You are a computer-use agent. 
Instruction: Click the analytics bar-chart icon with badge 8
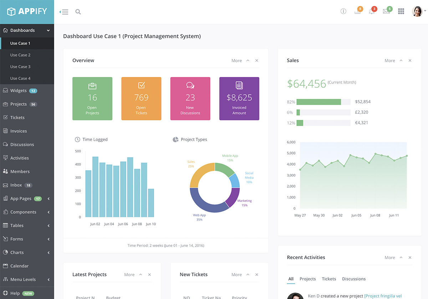click(x=357, y=12)
